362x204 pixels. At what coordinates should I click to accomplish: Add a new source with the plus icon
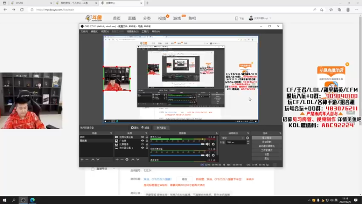pos(117,160)
